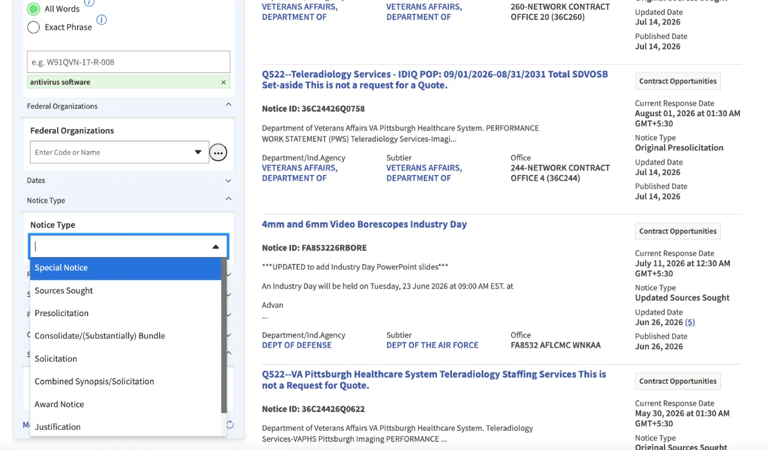769x450 pixels.
Task: Open DEPT OF DEFENSE agency link
Action: pyautogui.click(x=296, y=345)
